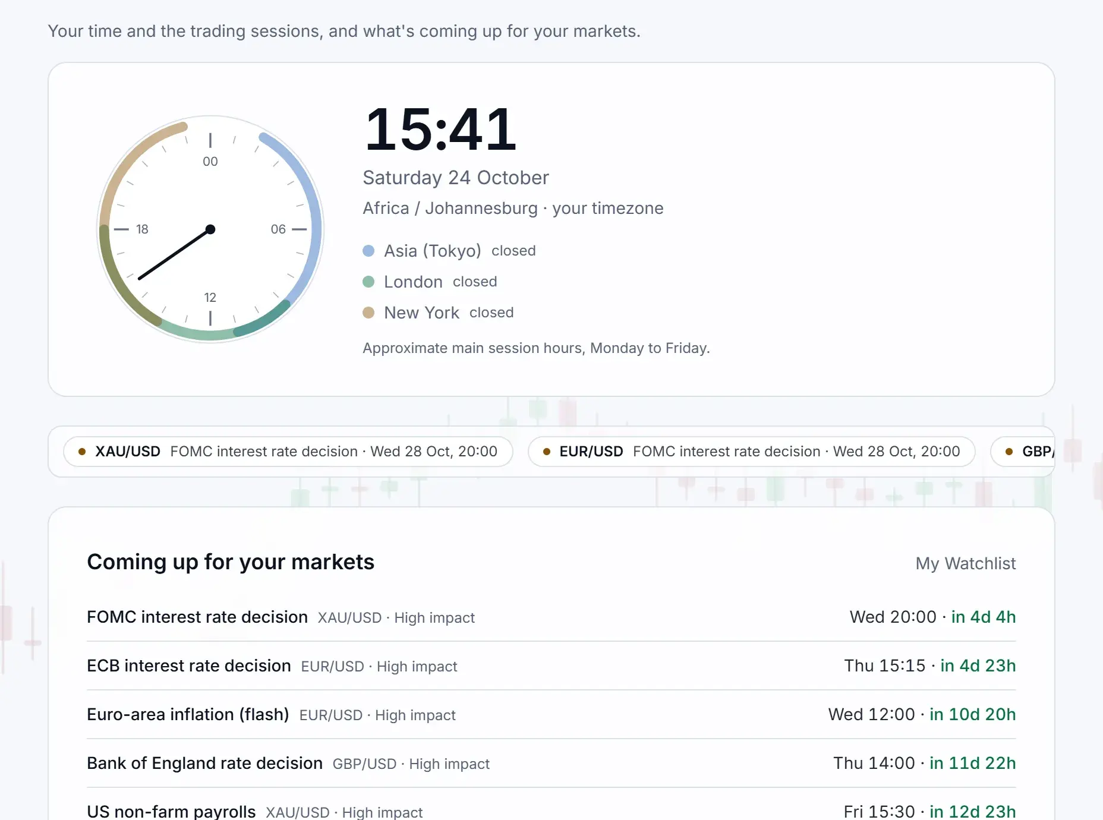Viewport: 1103px width, 820px height.
Task: Click the blue Asia (Tokyo) session dot
Action: (x=368, y=251)
